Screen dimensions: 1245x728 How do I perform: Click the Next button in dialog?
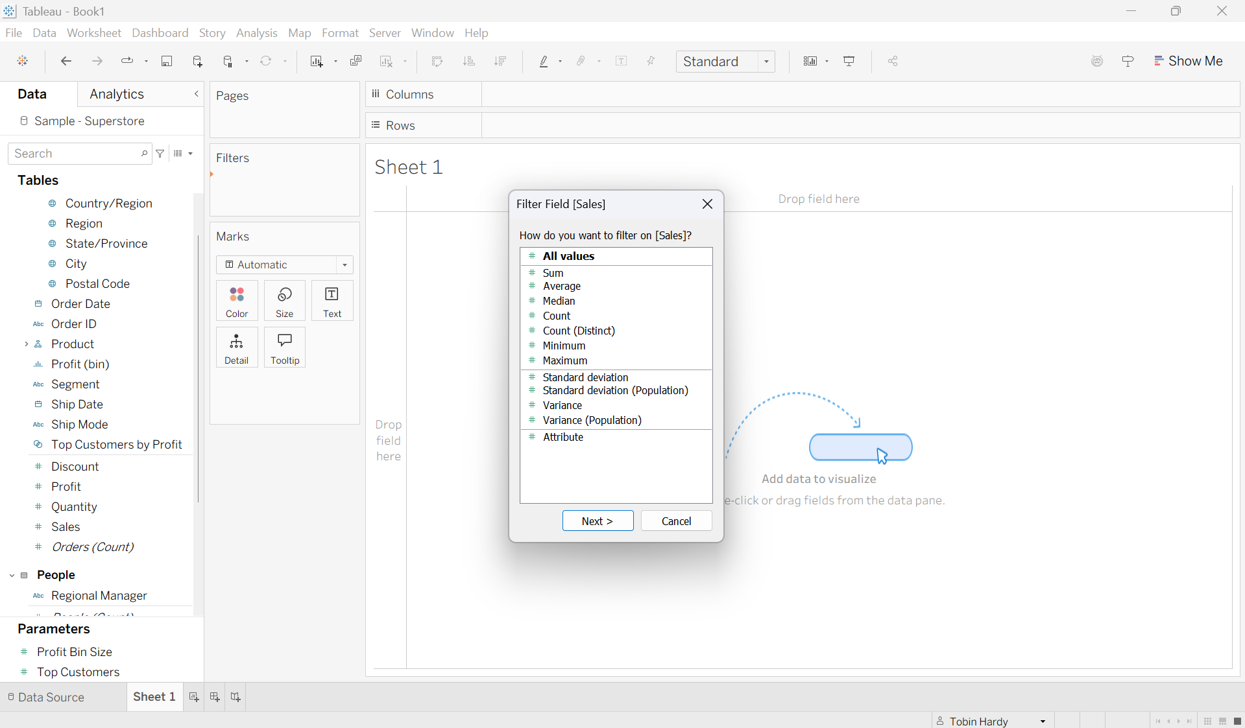[598, 521]
